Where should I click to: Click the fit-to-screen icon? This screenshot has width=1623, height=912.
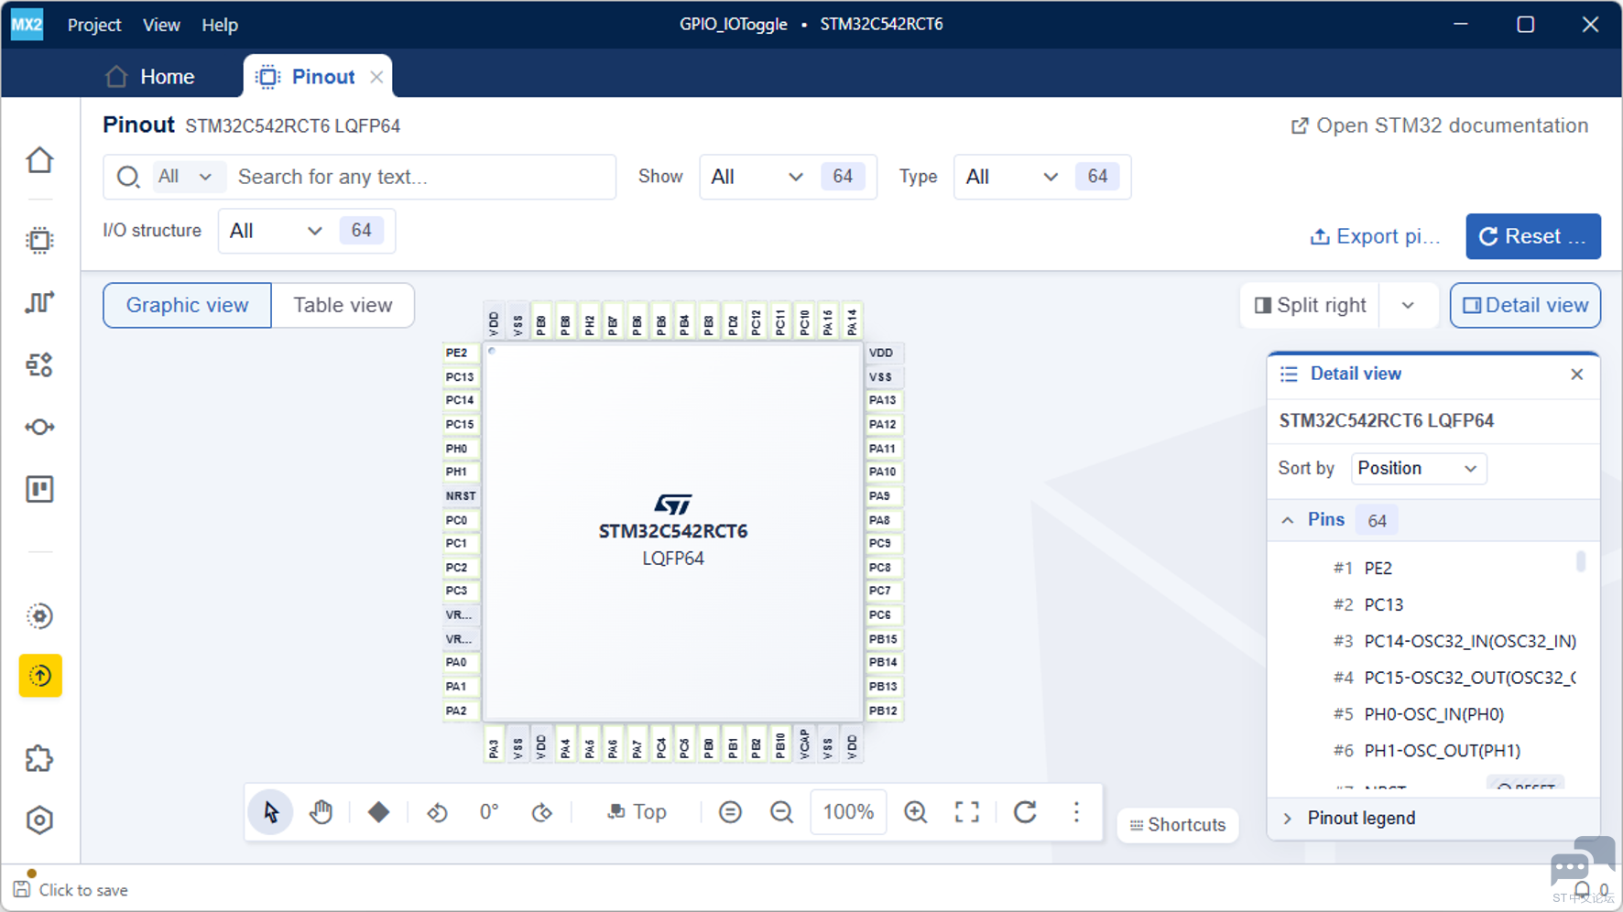tap(967, 812)
